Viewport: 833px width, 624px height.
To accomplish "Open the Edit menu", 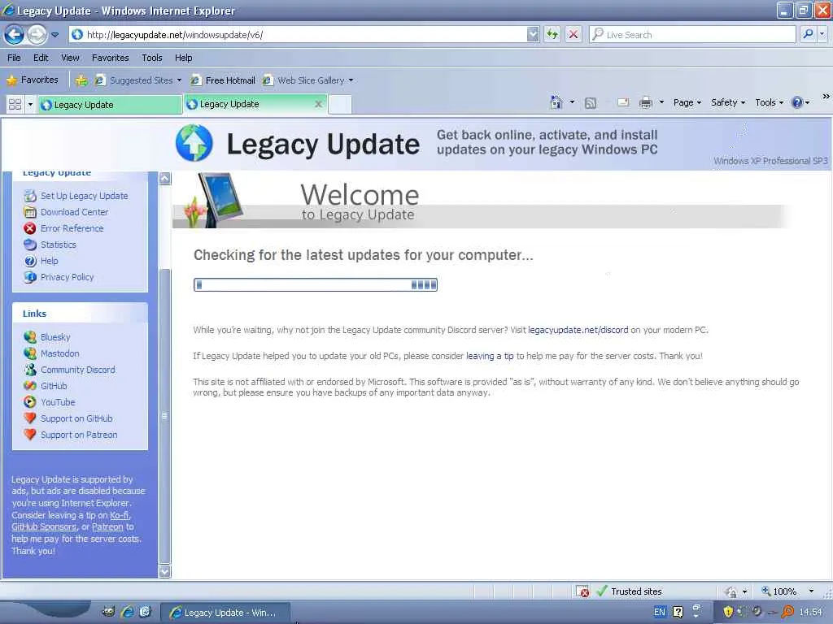I will point(41,58).
